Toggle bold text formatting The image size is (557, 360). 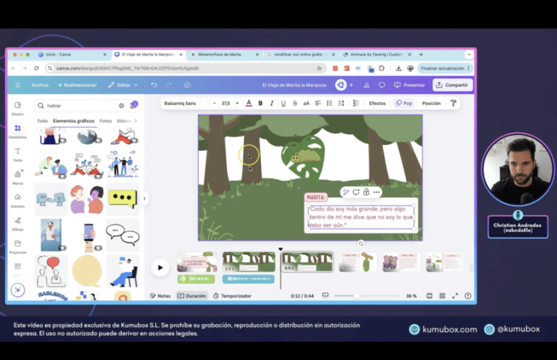pyautogui.click(x=260, y=104)
